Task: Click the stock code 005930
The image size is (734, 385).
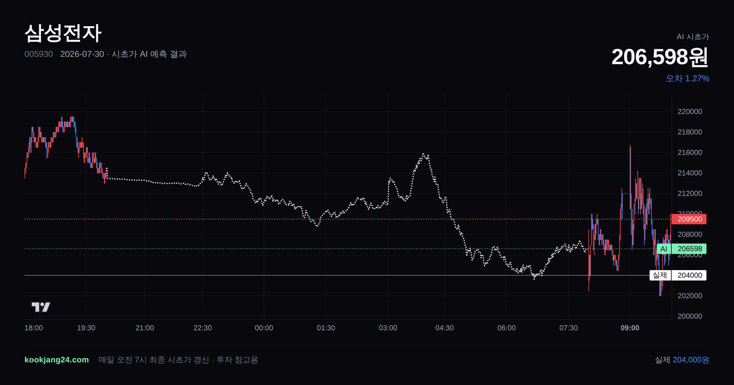Action: click(x=39, y=54)
